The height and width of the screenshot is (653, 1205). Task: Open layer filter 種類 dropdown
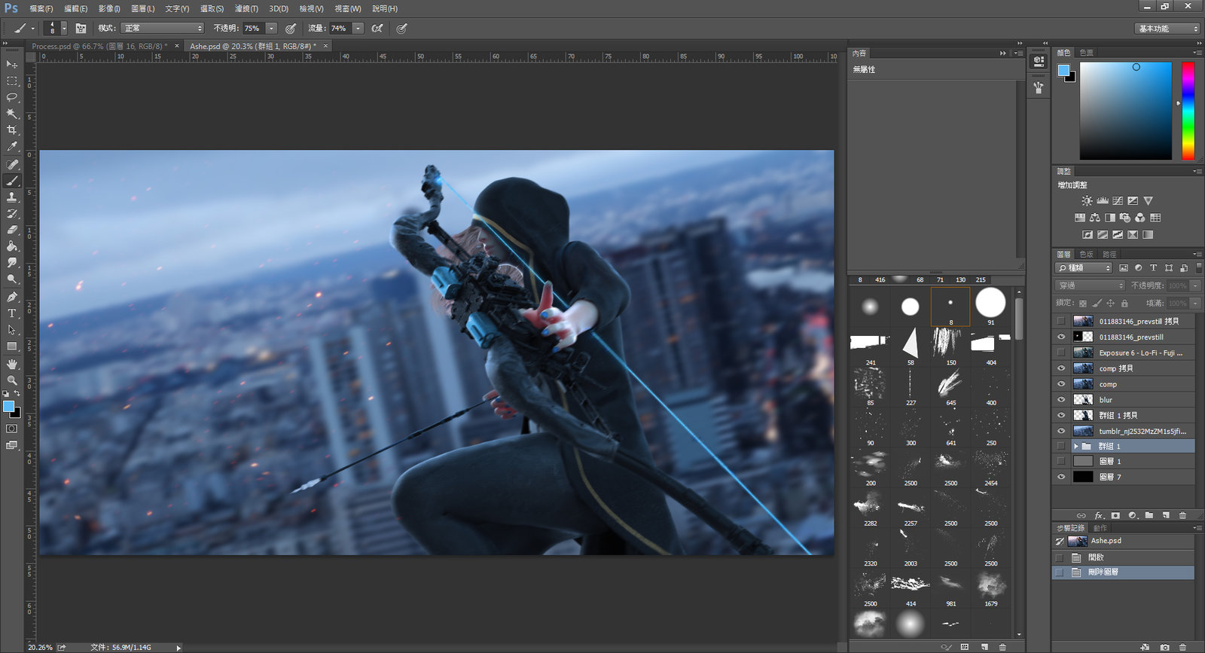(x=1084, y=267)
